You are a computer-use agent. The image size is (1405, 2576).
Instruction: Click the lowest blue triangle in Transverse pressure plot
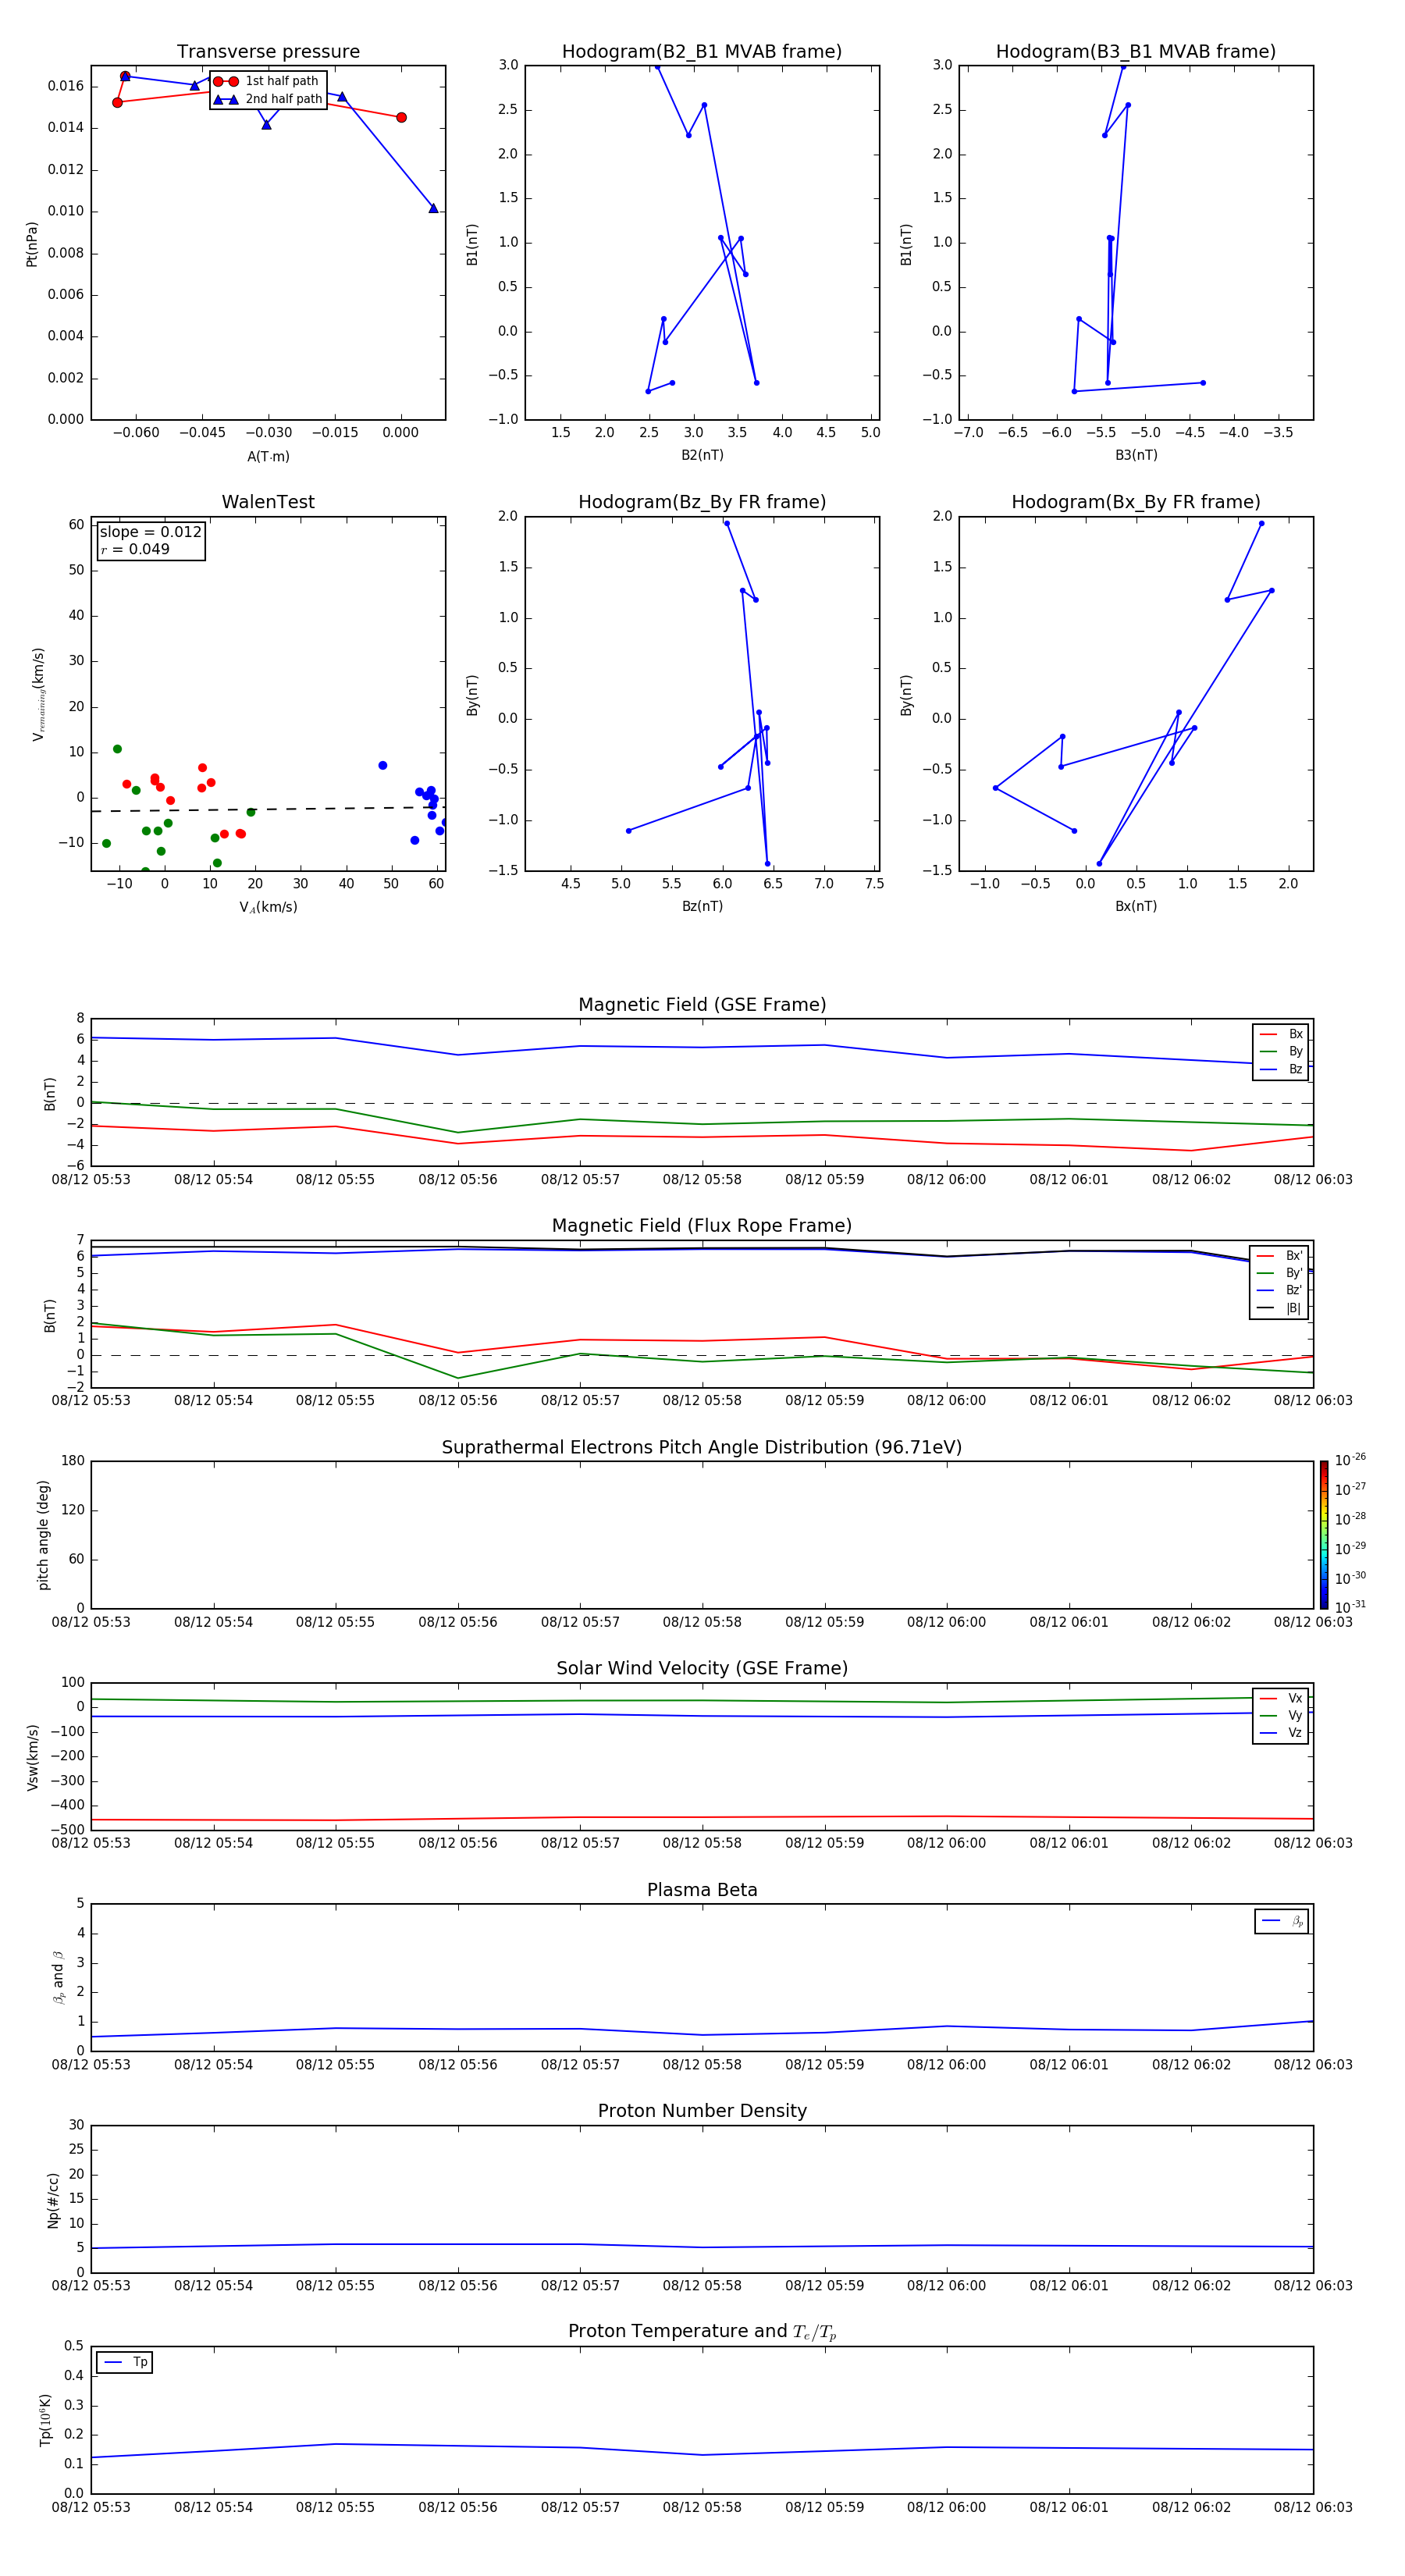click(x=433, y=208)
